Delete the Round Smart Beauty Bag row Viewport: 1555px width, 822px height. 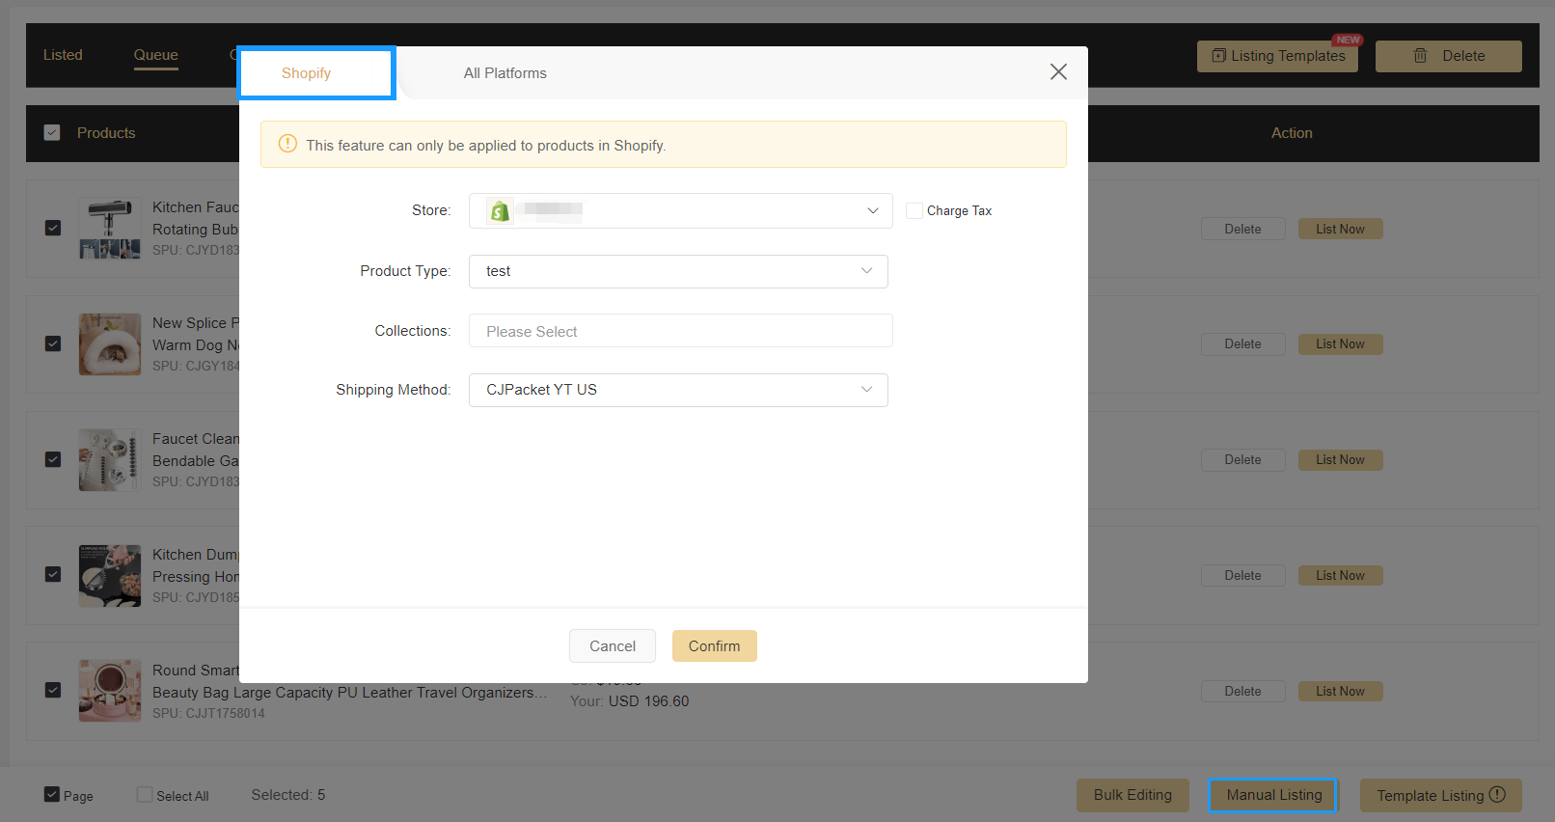click(1242, 691)
